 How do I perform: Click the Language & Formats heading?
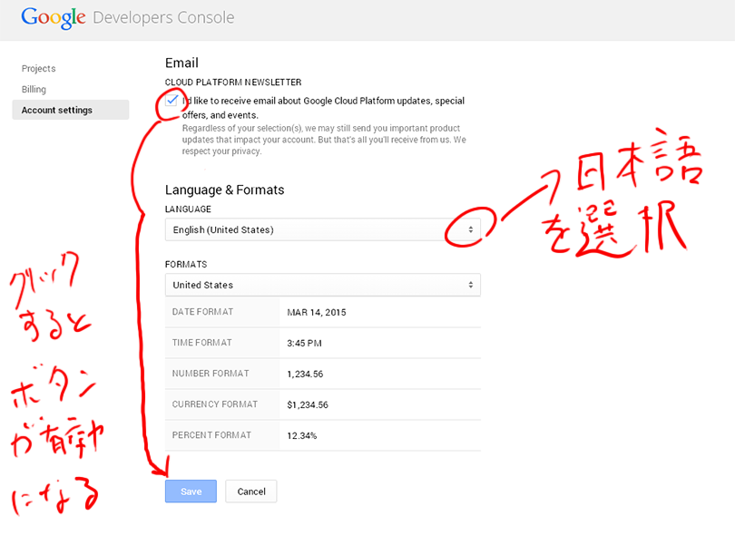coord(224,190)
